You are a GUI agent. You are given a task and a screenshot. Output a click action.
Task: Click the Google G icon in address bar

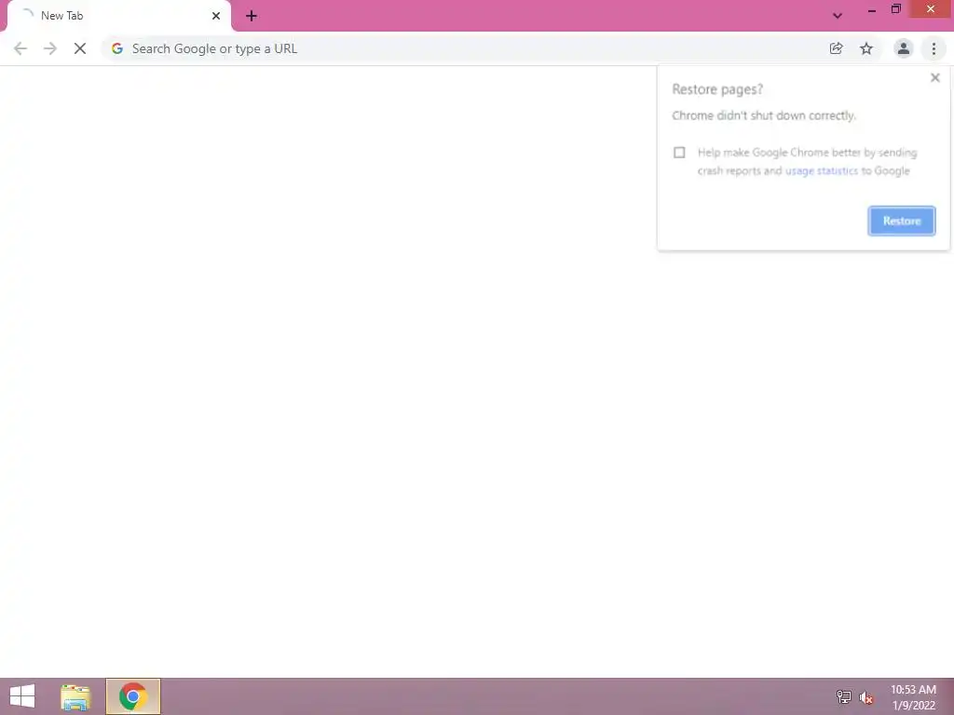coord(117,48)
